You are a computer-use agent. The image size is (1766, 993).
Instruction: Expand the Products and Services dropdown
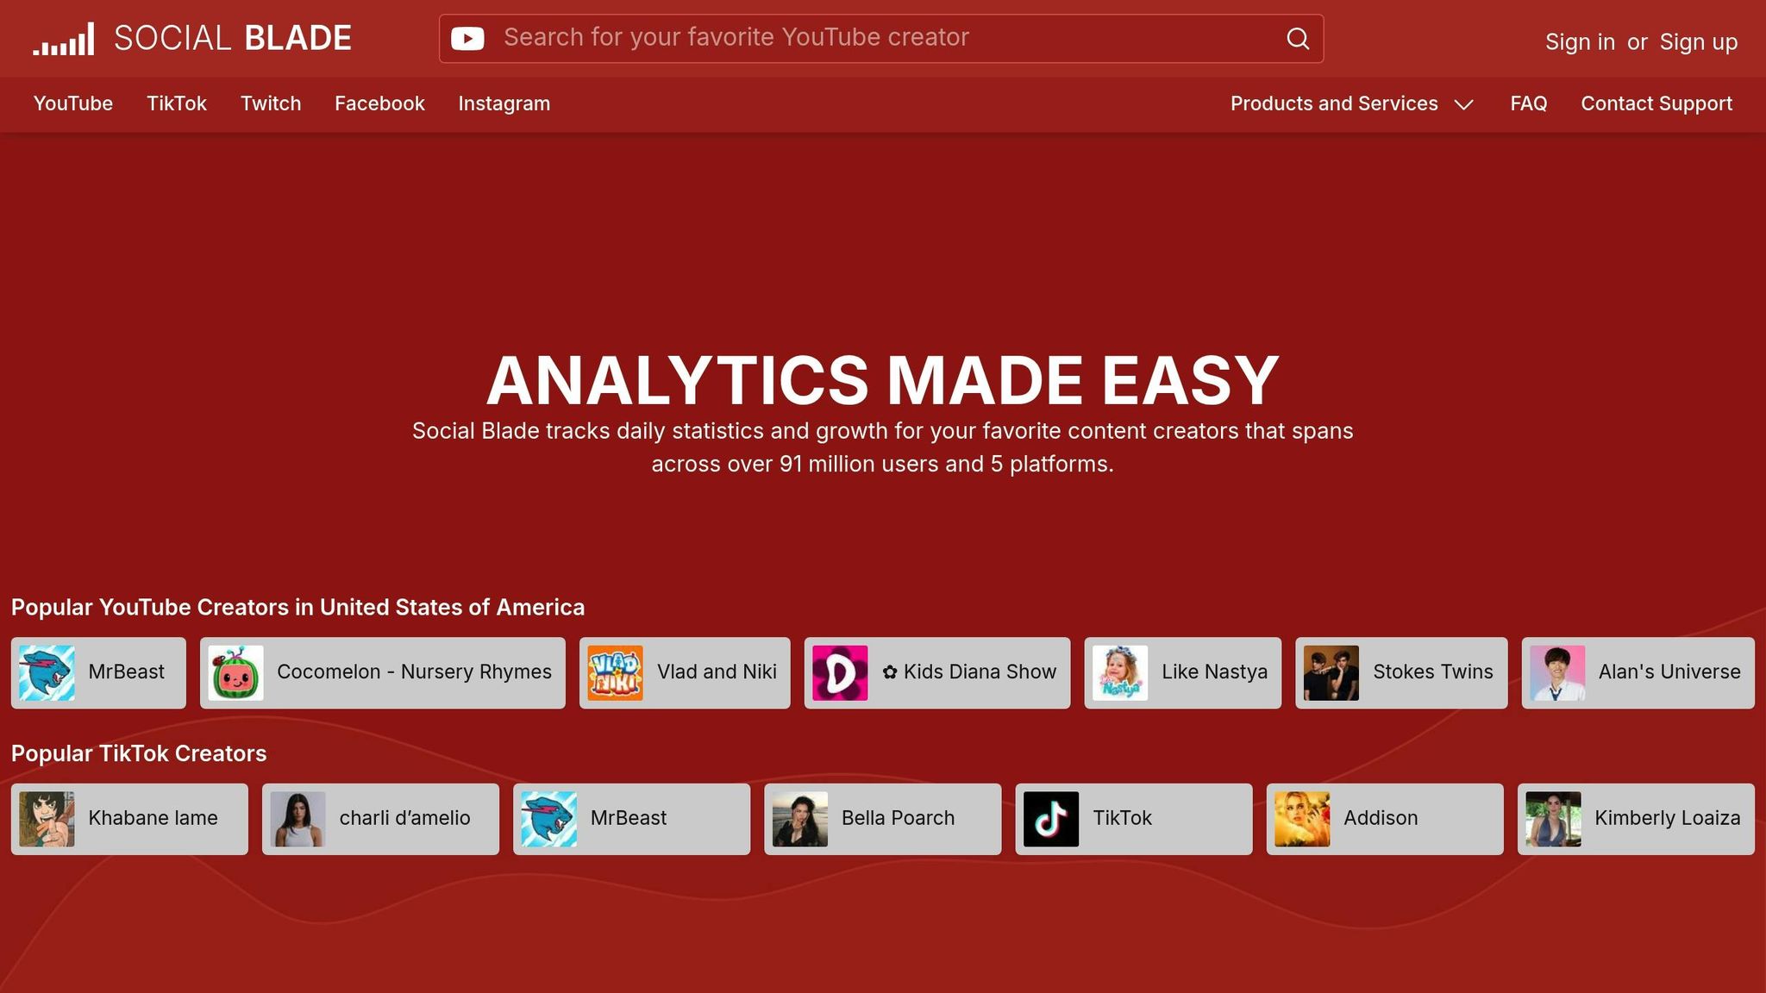[x=1333, y=103]
